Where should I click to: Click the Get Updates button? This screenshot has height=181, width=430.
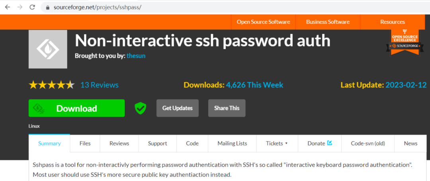[x=177, y=108]
